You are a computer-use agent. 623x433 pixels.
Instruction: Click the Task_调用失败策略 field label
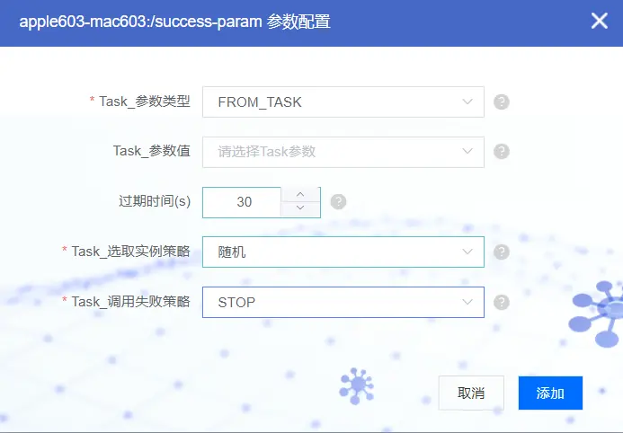[130, 302]
